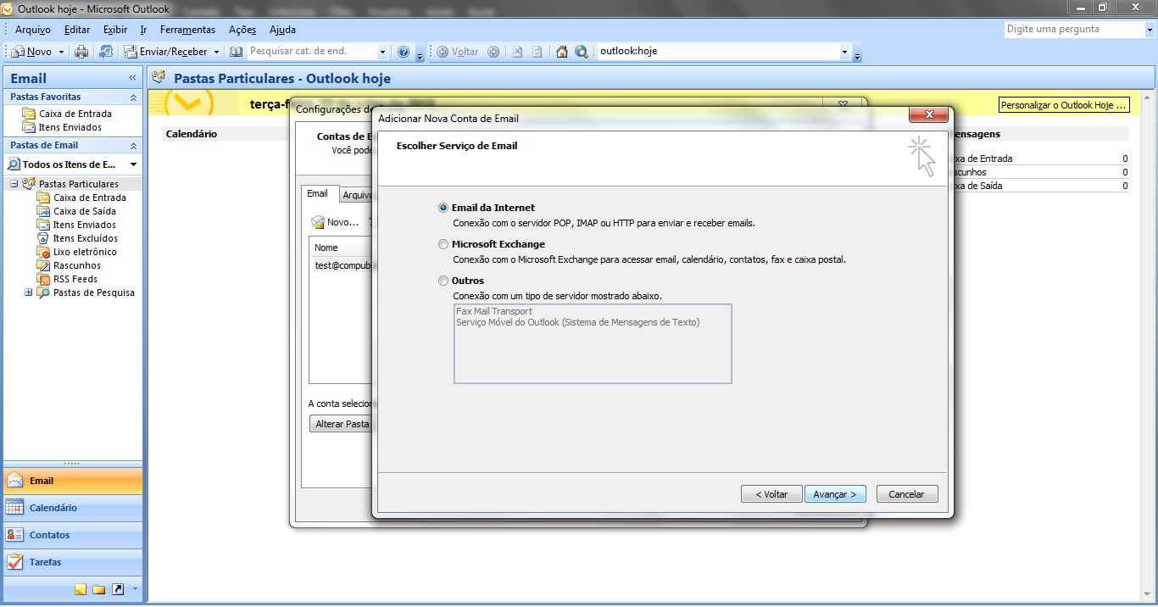Select Serviço Móvel do Outlook list item
Viewport: 1158px width, 607px height.
(x=578, y=322)
